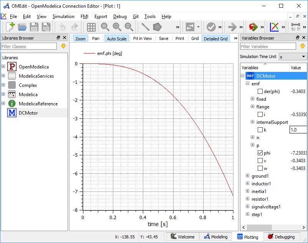
Task: Open the Simulation Time Unit dropdown
Action: [293, 57]
